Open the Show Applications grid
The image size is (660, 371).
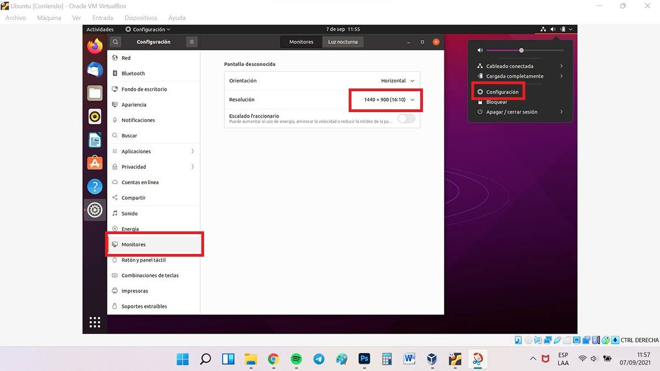(x=95, y=322)
